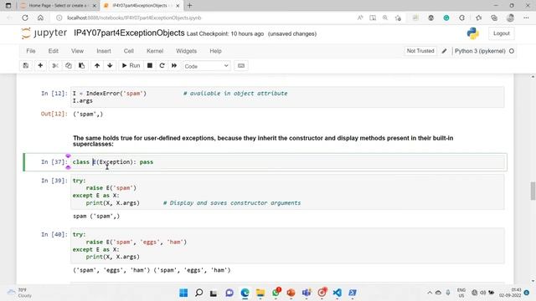Click the code cell In [12] IndexError
The width and height of the screenshot is (536, 301).
[287, 97]
